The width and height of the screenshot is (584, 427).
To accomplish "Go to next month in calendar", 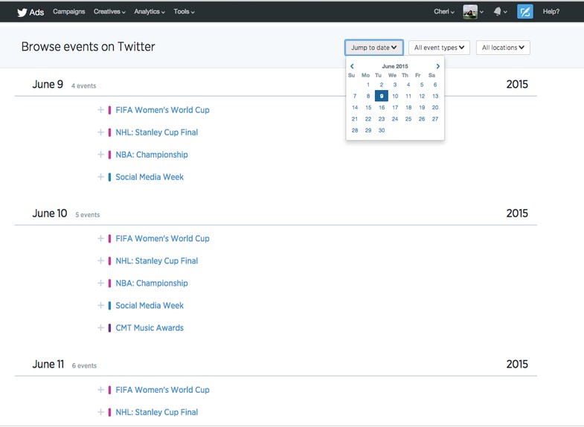I will tap(438, 66).
